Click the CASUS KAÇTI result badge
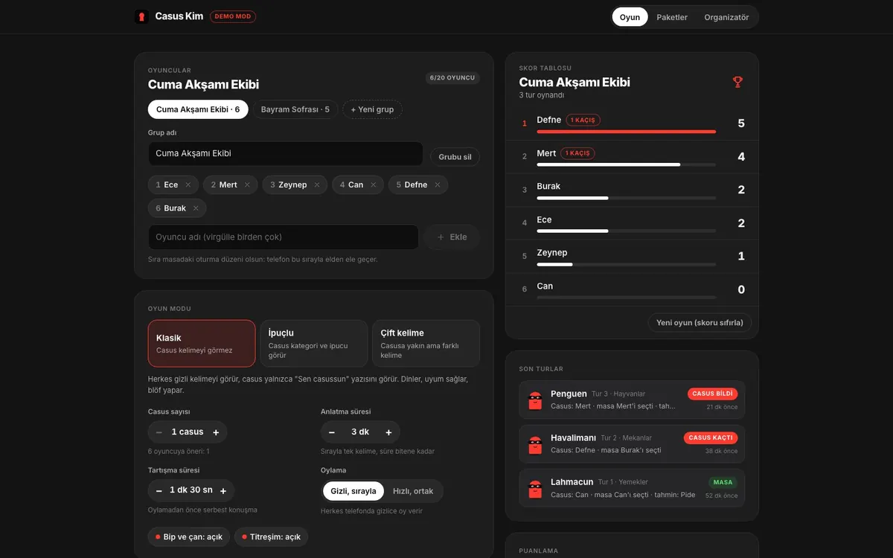Screen dimensions: 893x558 click(x=711, y=438)
